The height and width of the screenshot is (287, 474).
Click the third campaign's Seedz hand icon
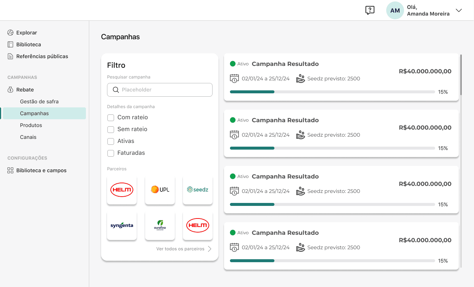(300, 191)
